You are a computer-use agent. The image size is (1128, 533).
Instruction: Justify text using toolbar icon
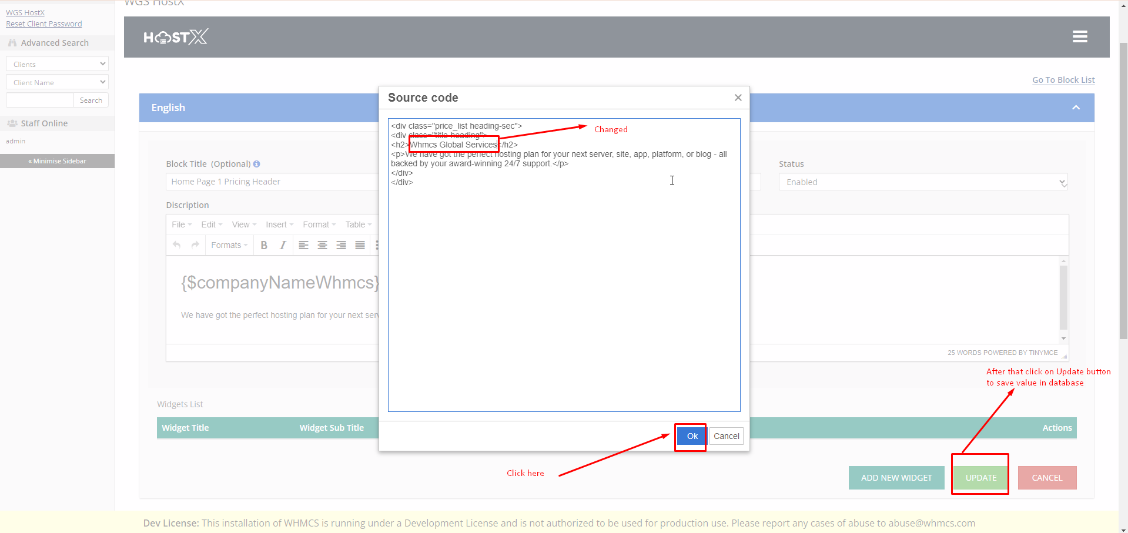(360, 245)
